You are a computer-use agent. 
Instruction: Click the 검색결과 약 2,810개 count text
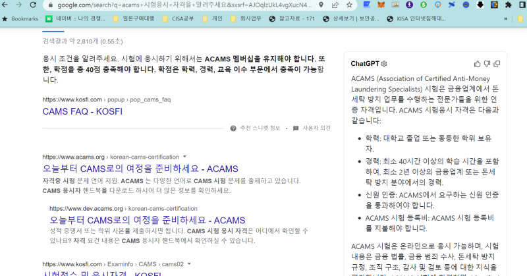coord(82,41)
